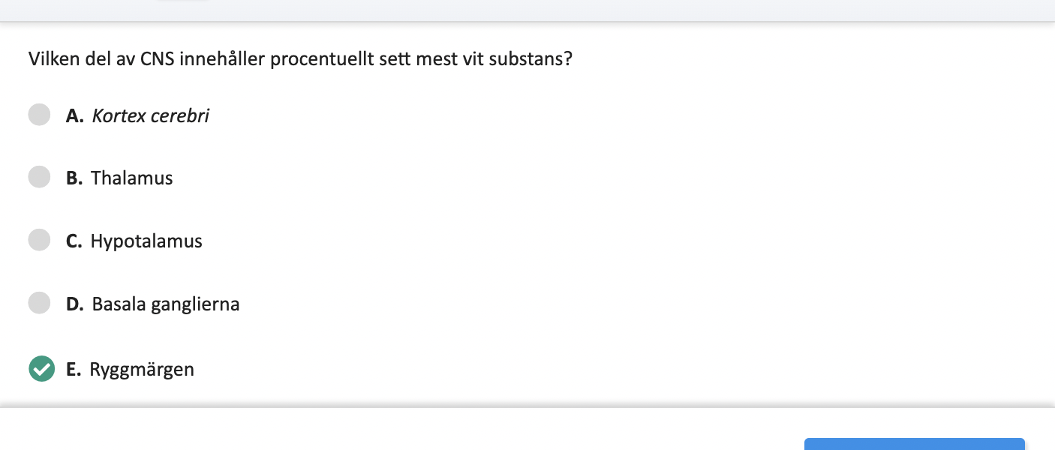The image size is (1055, 450).
Task: Click the green checkmark icon beside Ryggmärgen
Action: (x=41, y=369)
